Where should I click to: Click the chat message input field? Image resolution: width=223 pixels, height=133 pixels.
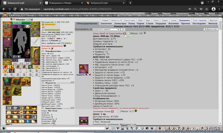point(55,128)
